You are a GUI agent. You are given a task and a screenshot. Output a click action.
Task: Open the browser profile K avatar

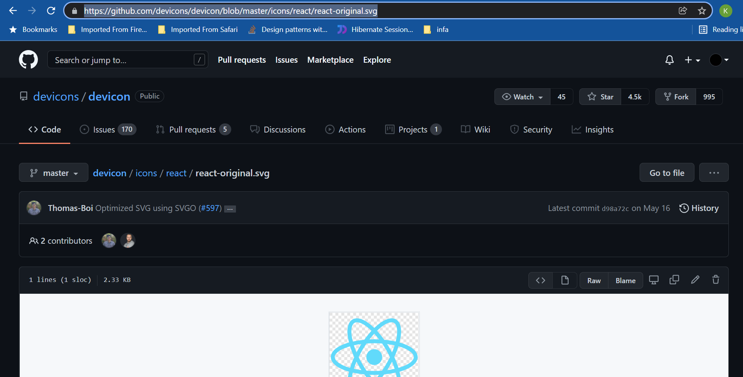(725, 11)
